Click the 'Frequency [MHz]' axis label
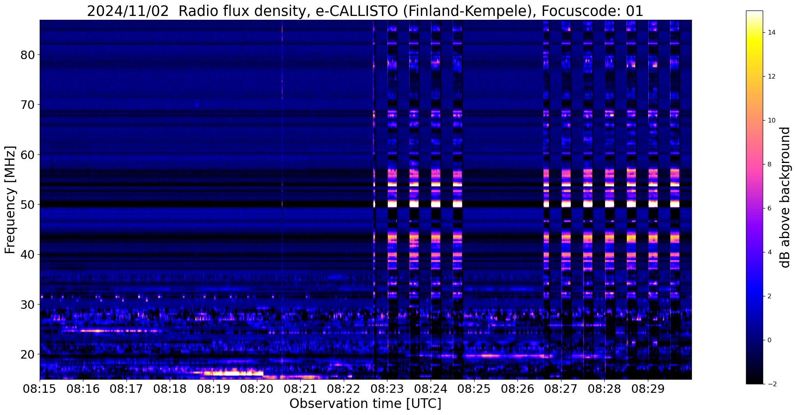The width and height of the screenshot is (797, 415). [10, 200]
